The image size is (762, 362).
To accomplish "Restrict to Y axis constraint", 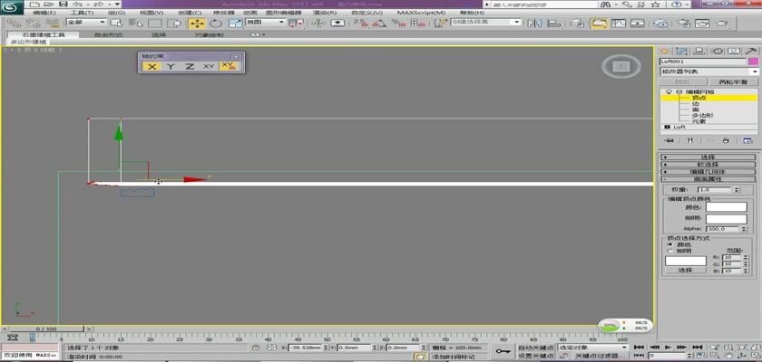I will (171, 66).
